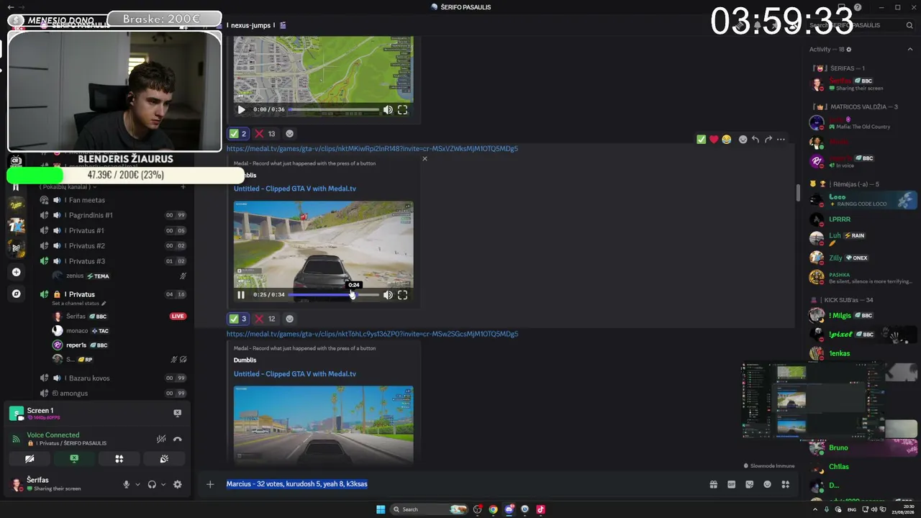Play the top video clip

241,109
